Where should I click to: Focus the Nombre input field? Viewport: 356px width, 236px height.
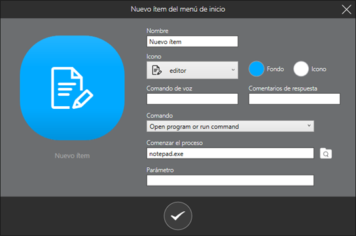[192, 41]
